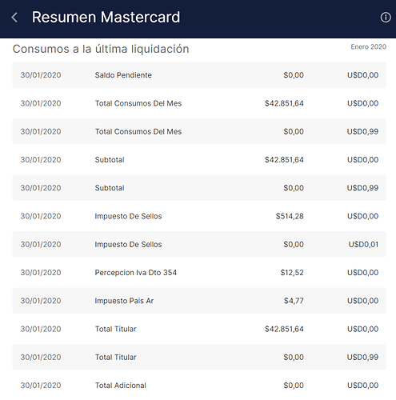This screenshot has height=400, width=396.
Task: Tap the Impuesto Pais Ar row
Action: (199, 301)
